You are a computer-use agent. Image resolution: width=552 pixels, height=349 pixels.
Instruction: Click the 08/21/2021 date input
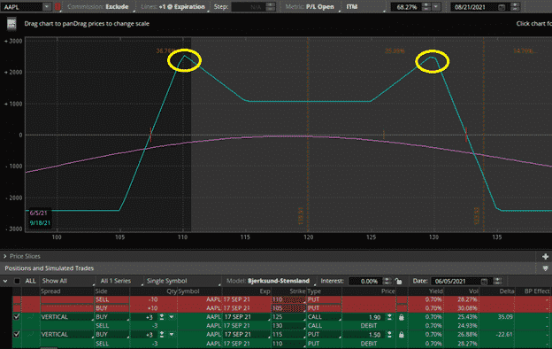(x=474, y=7)
